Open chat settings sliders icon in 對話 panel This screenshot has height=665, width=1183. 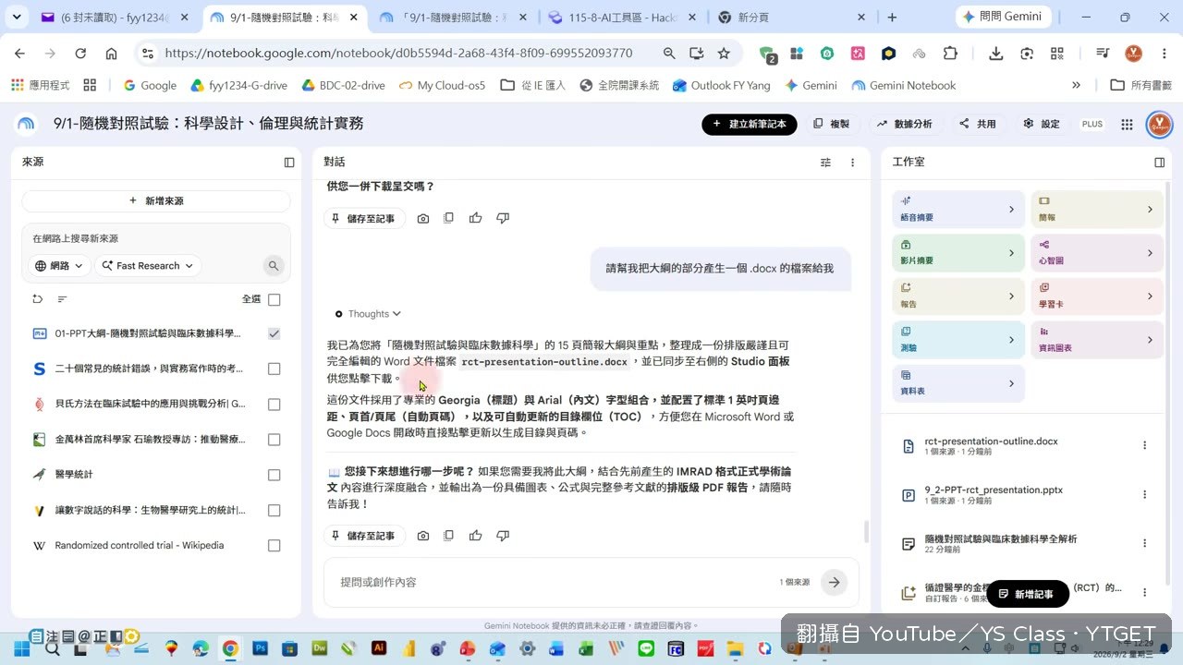825,163
